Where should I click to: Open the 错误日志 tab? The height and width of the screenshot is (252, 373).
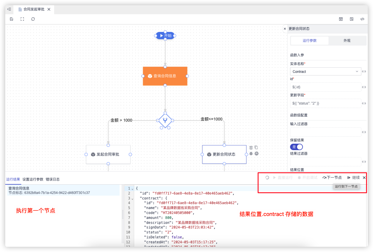[53, 179]
